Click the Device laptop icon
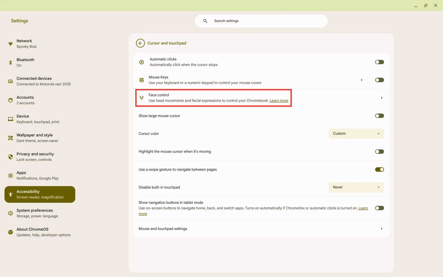This screenshot has height=277, width=443. (10, 119)
